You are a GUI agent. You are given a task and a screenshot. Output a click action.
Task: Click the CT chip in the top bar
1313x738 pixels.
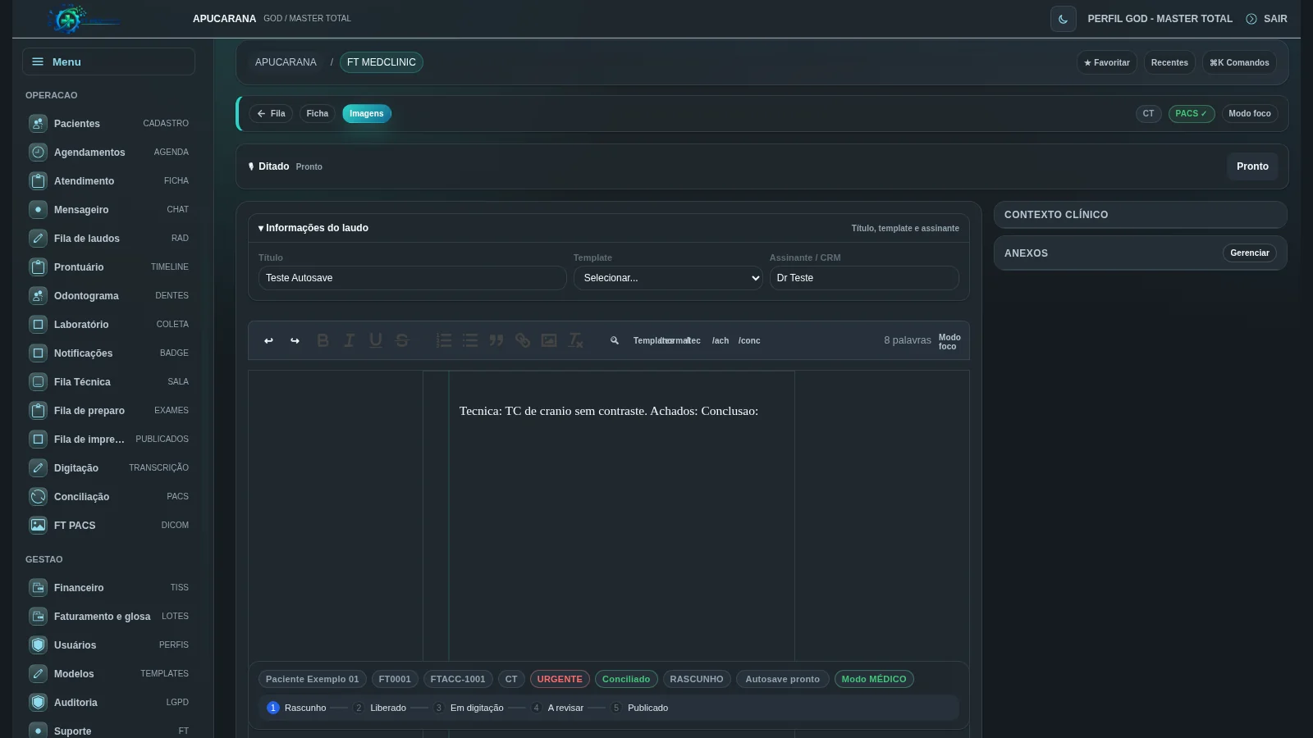[x=1148, y=114]
